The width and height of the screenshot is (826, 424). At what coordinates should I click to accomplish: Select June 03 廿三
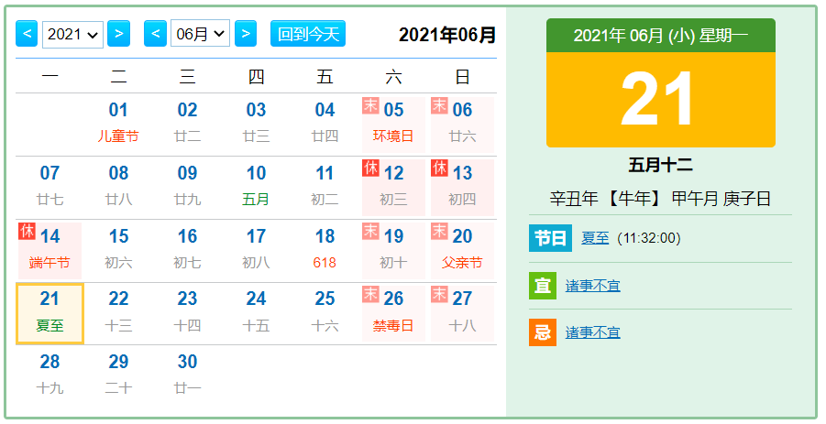[x=256, y=125]
